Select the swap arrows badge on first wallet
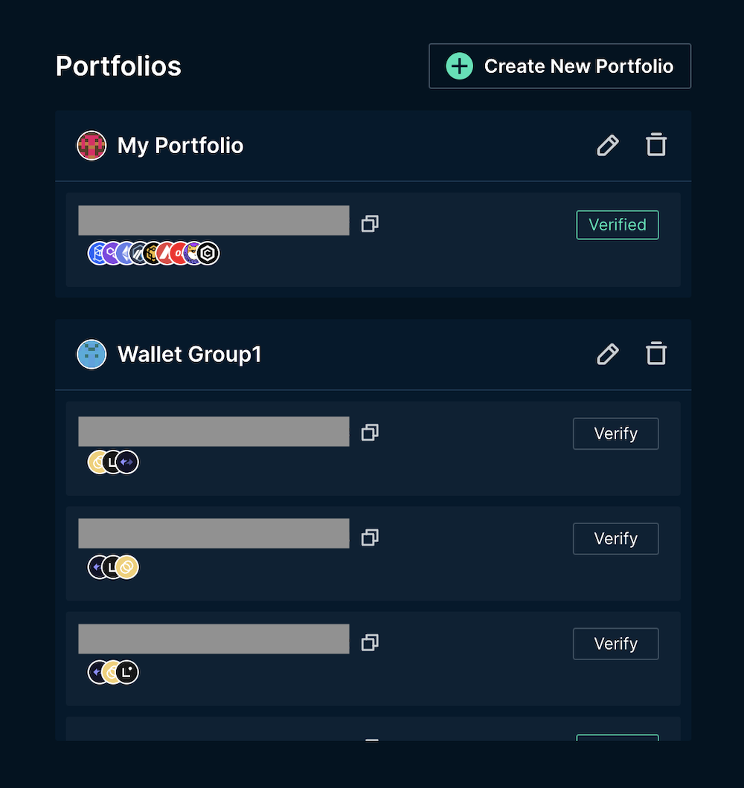Screen dimensions: 744x788 (128, 462)
